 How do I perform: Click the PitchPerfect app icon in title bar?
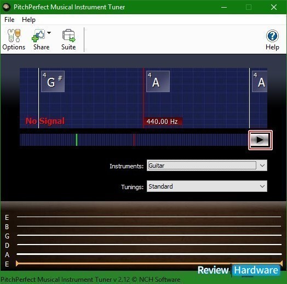[7, 7]
